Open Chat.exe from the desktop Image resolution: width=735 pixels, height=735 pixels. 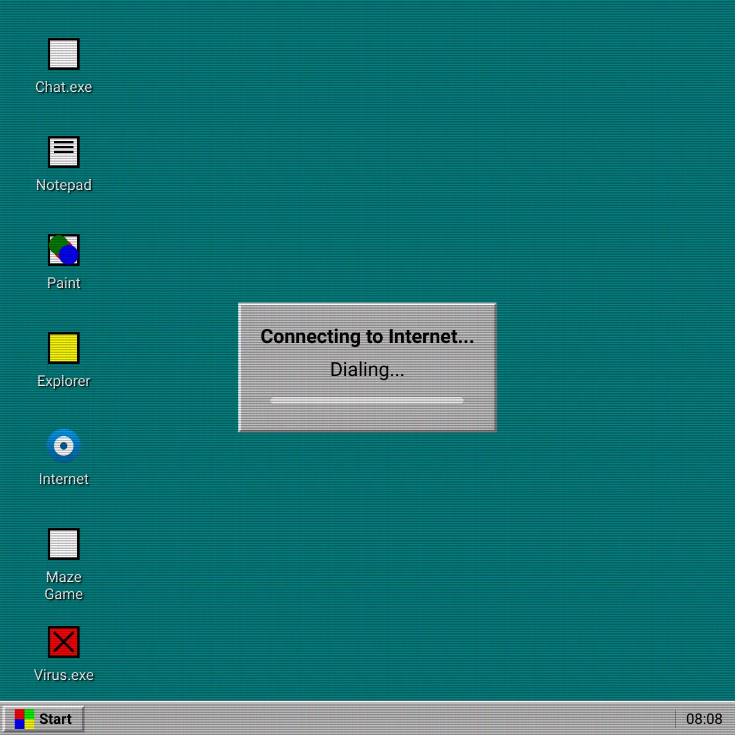click(63, 53)
